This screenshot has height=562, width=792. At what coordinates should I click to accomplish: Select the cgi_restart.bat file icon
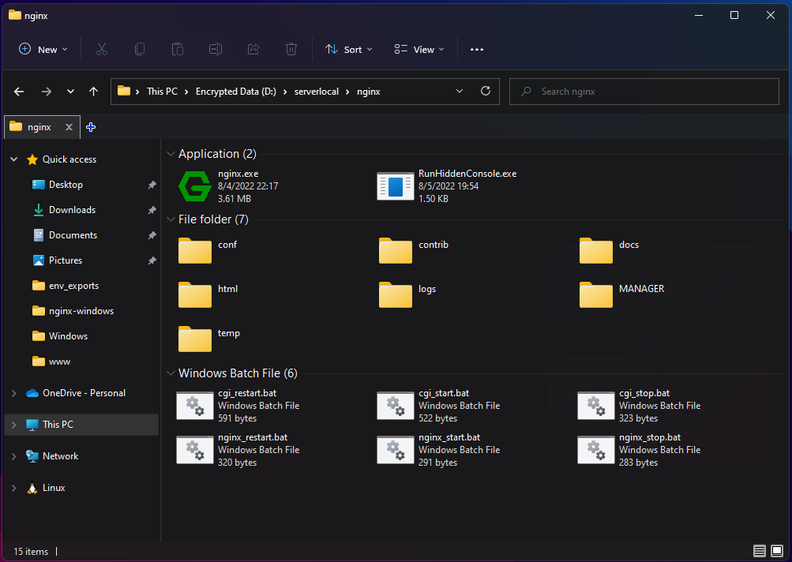[x=195, y=406]
